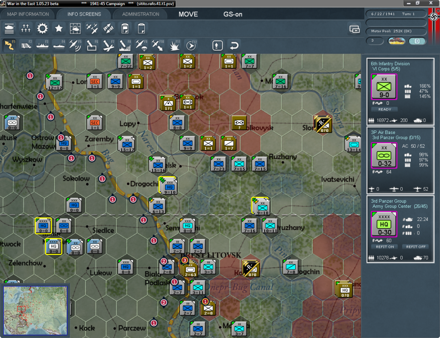Select the 6=13 unit stack on map

click(x=158, y=206)
